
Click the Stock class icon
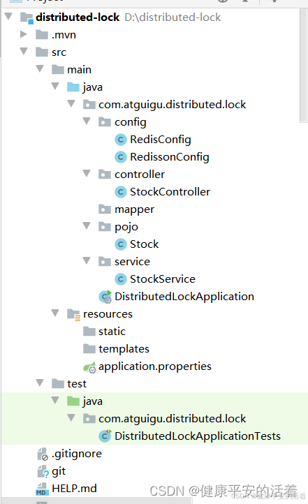(121, 244)
